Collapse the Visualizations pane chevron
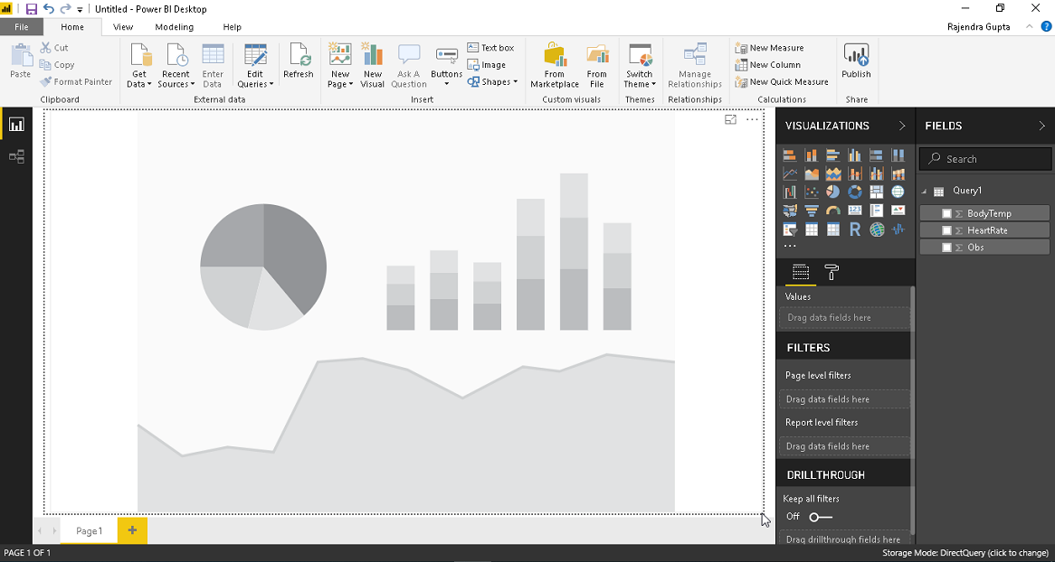Image resolution: width=1055 pixels, height=562 pixels. (x=902, y=126)
